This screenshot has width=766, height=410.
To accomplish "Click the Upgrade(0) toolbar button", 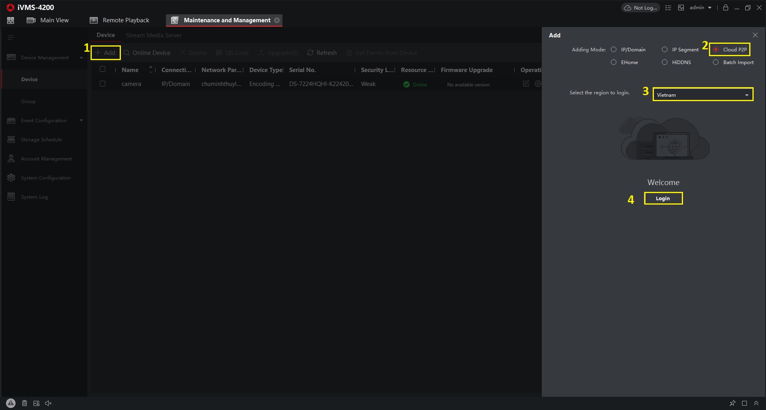I will (x=278, y=53).
